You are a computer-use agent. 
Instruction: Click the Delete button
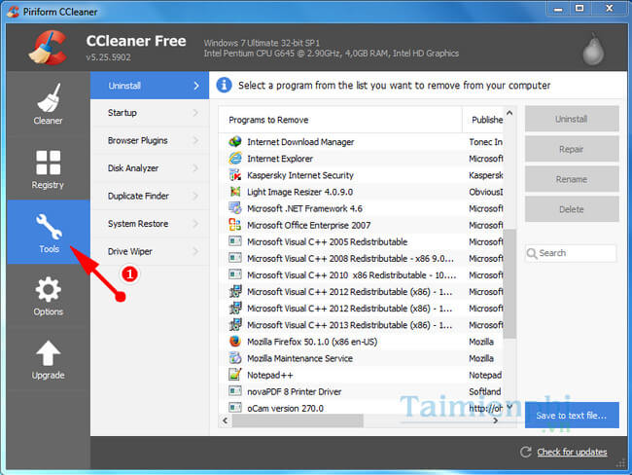tap(572, 209)
